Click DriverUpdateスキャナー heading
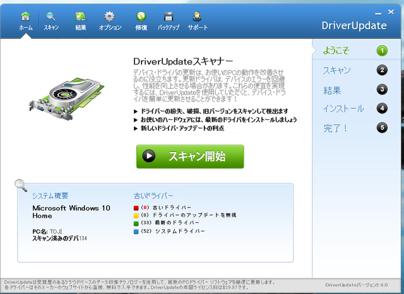 [x=183, y=61]
